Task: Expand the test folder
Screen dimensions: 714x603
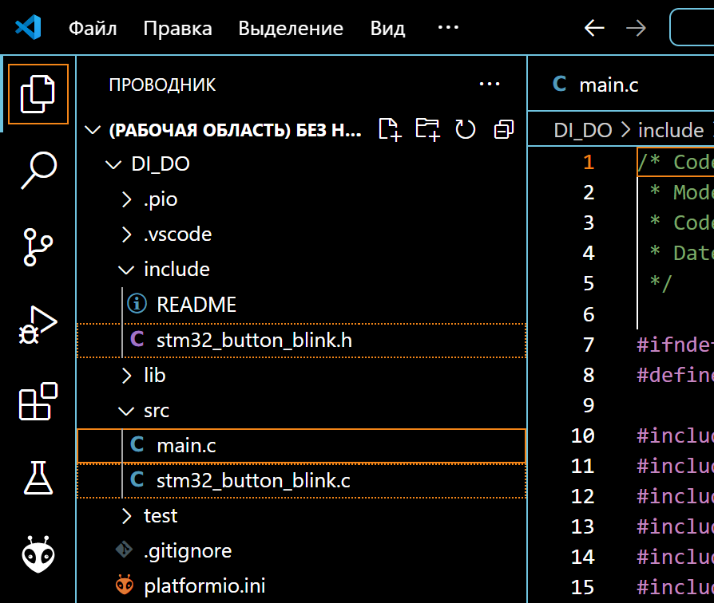Action: click(161, 515)
